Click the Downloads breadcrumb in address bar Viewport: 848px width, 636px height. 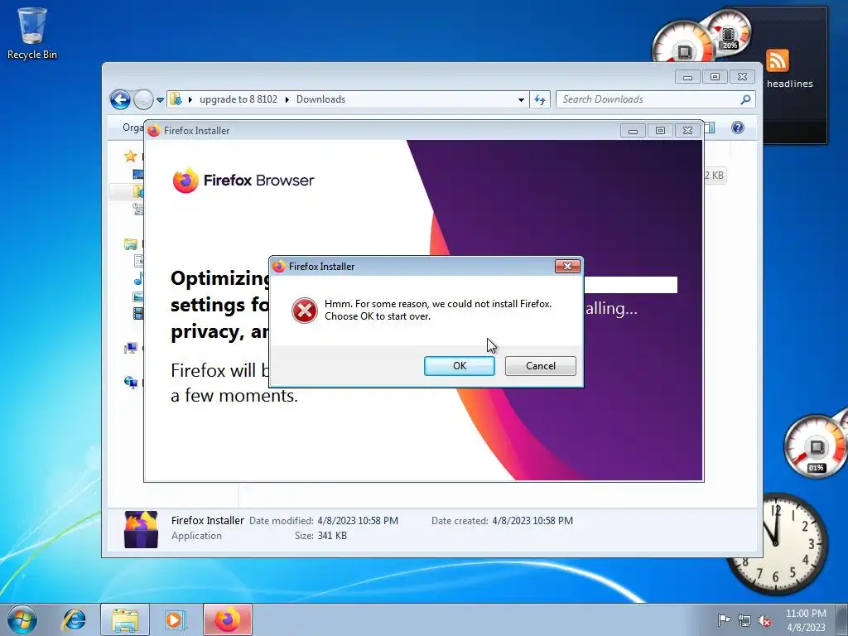pyautogui.click(x=320, y=99)
